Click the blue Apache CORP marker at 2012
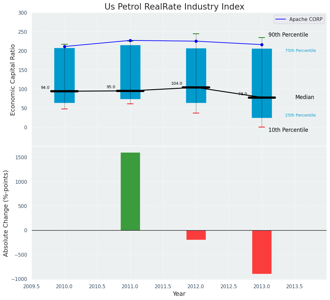The width and height of the screenshot is (330, 300). pyautogui.click(x=196, y=41)
